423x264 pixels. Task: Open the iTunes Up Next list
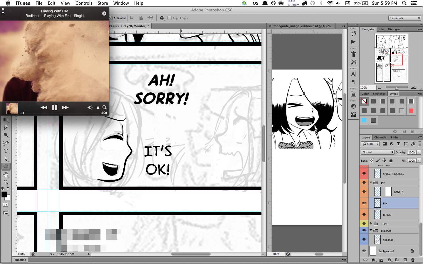click(x=98, y=107)
